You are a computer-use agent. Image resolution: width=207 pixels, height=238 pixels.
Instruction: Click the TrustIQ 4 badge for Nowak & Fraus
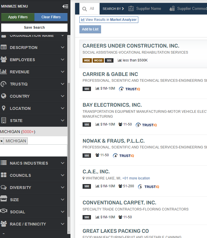point(123,156)
